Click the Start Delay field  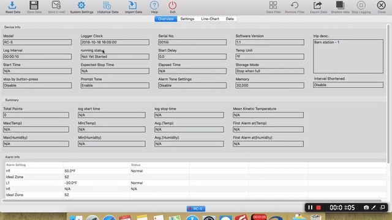tap(192, 57)
